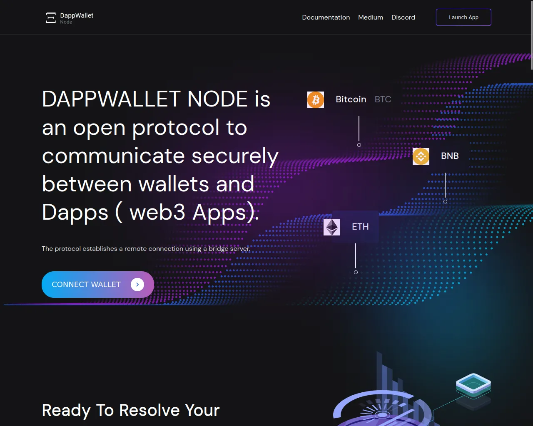Viewport: 533px width, 426px height.
Task: Click the Ethereum diamond icon
Action: coord(332,227)
